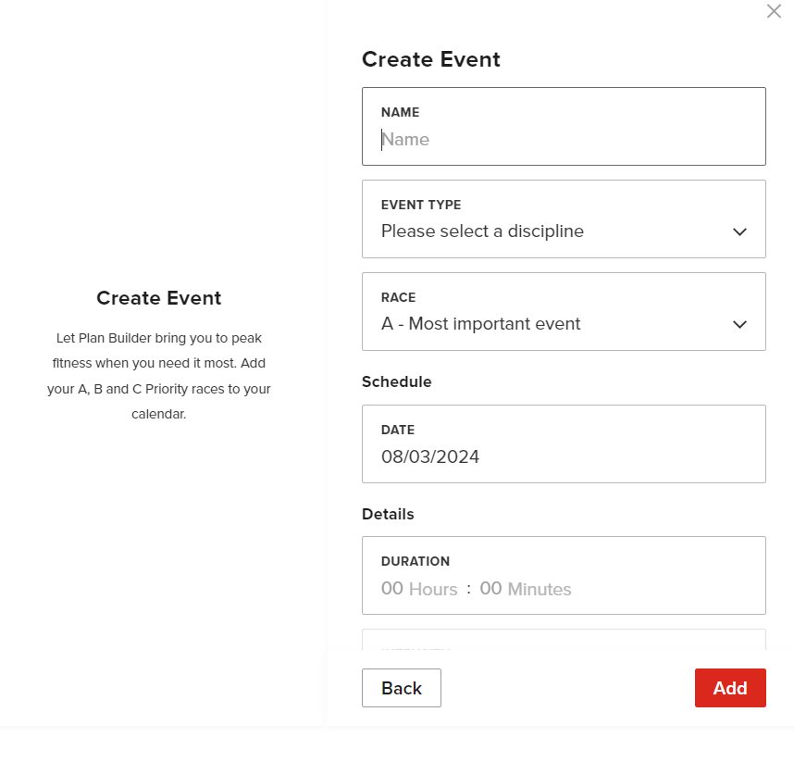The height and width of the screenshot is (762, 794).
Task: Click the DURATION label in Details
Action: (415, 561)
